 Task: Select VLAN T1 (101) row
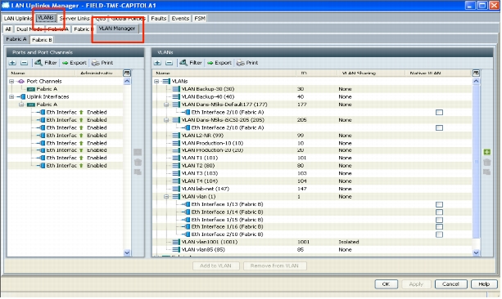[x=312, y=158]
